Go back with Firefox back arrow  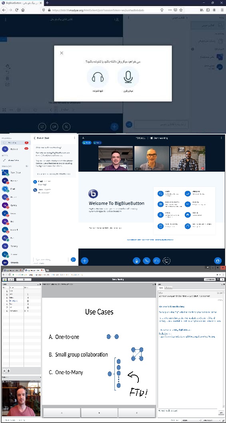4,10
